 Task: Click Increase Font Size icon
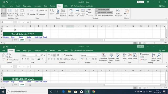[42, 55]
